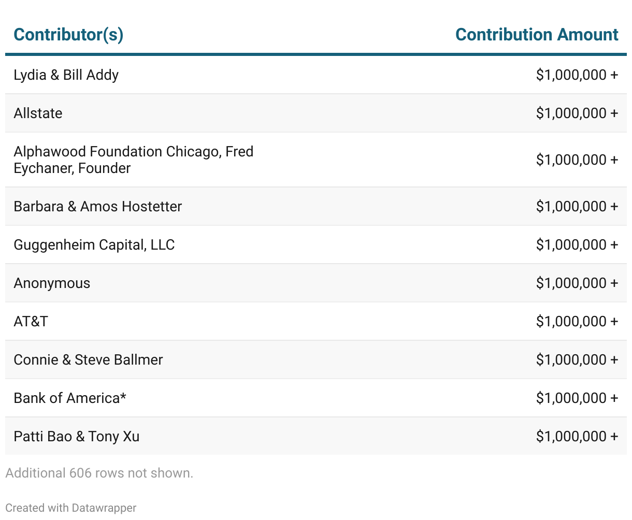Screen dimensions: 632x520
Task: Select Alphawood Foundation Chicago contributor cell
Action: point(133,160)
